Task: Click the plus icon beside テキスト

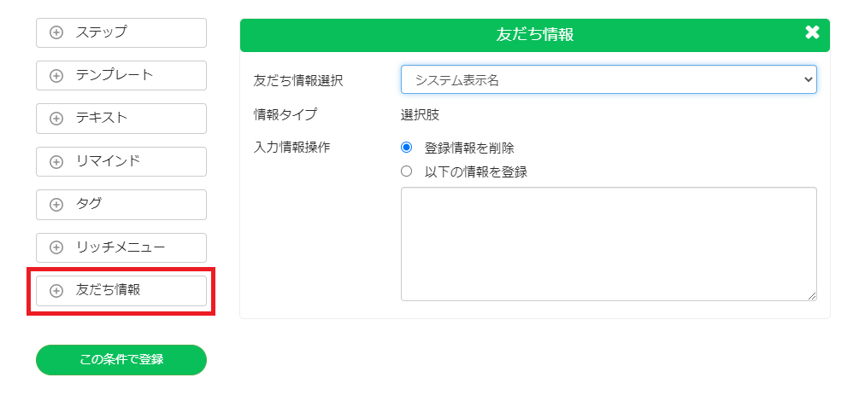Action: pyautogui.click(x=56, y=119)
